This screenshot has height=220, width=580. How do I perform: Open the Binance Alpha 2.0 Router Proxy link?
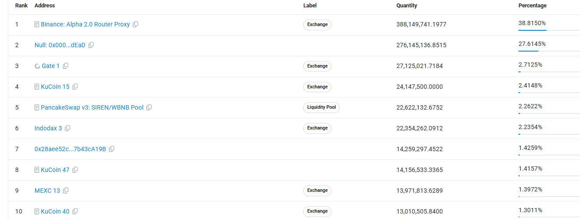click(x=85, y=24)
